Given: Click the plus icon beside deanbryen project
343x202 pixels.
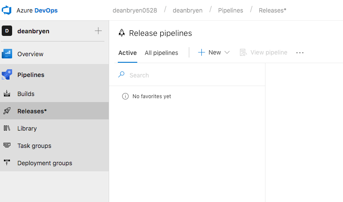Looking at the screenshot, I should (98, 31).
